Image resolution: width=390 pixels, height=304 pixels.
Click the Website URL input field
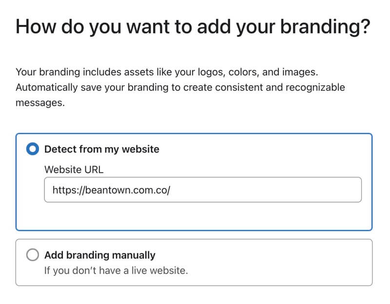click(x=203, y=190)
